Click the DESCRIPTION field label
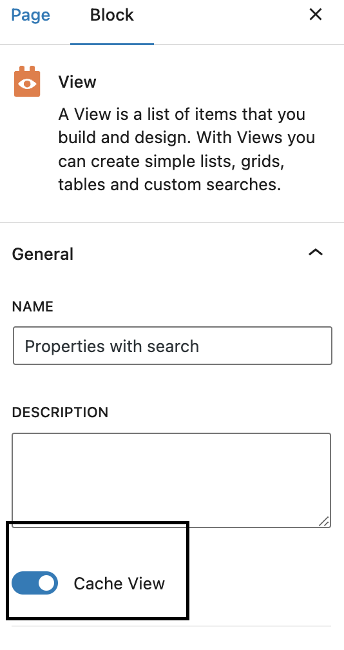 (x=60, y=413)
